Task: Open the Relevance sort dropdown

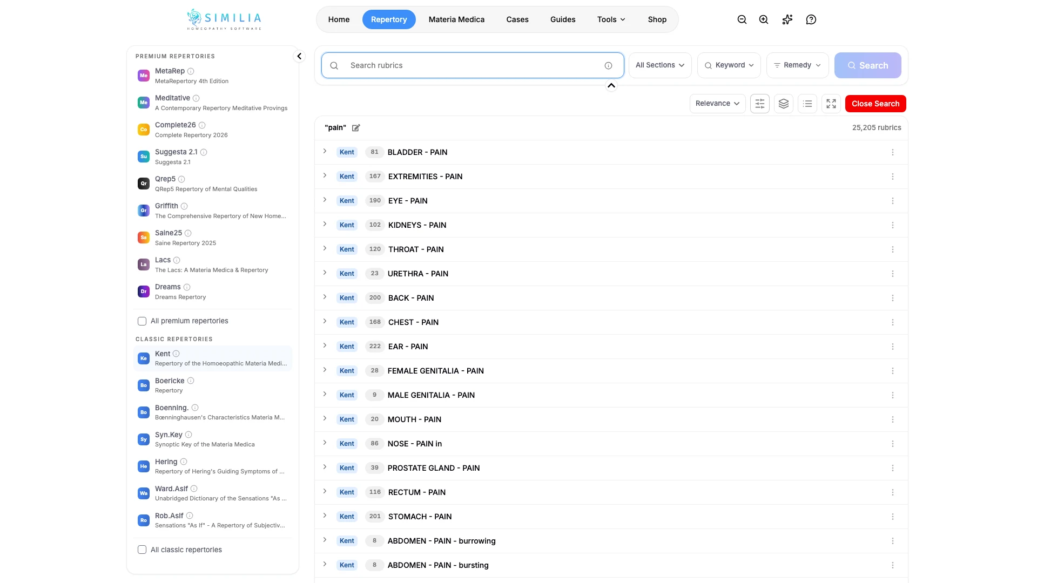Action: pos(717,104)
